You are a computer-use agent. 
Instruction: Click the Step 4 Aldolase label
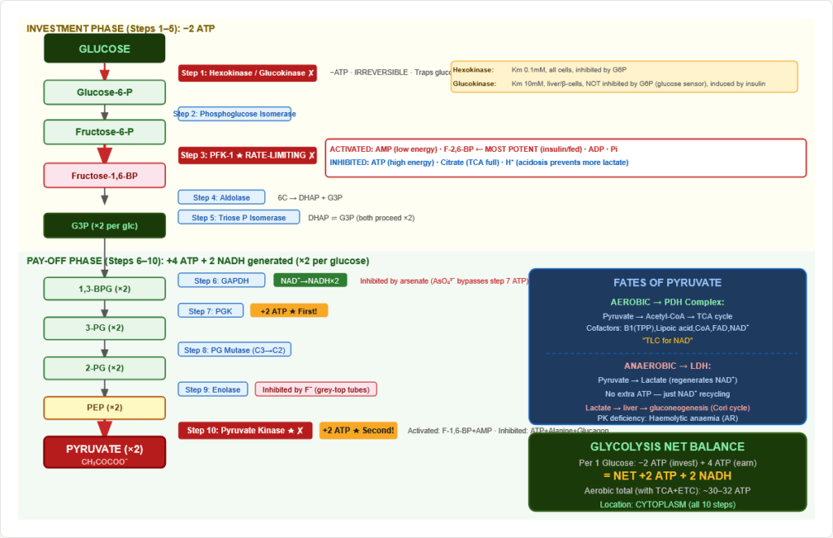point(221,197)
